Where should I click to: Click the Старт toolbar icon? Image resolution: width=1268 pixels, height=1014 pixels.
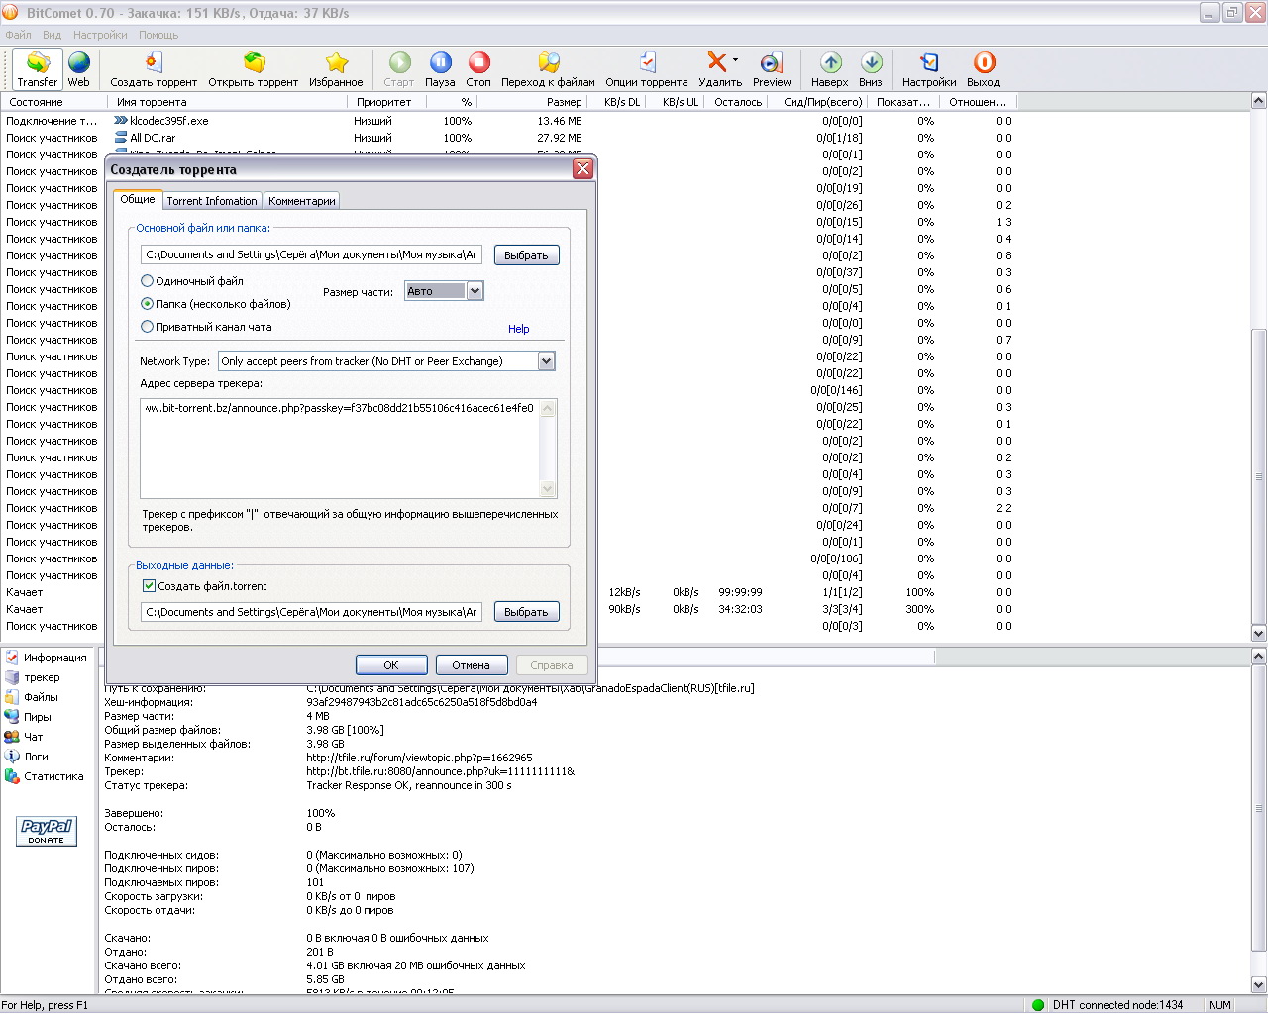pyautogui.click(x=399, y=69)
